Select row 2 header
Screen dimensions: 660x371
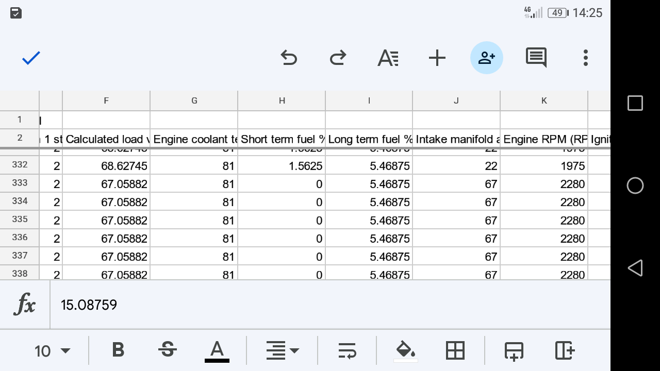20,138
